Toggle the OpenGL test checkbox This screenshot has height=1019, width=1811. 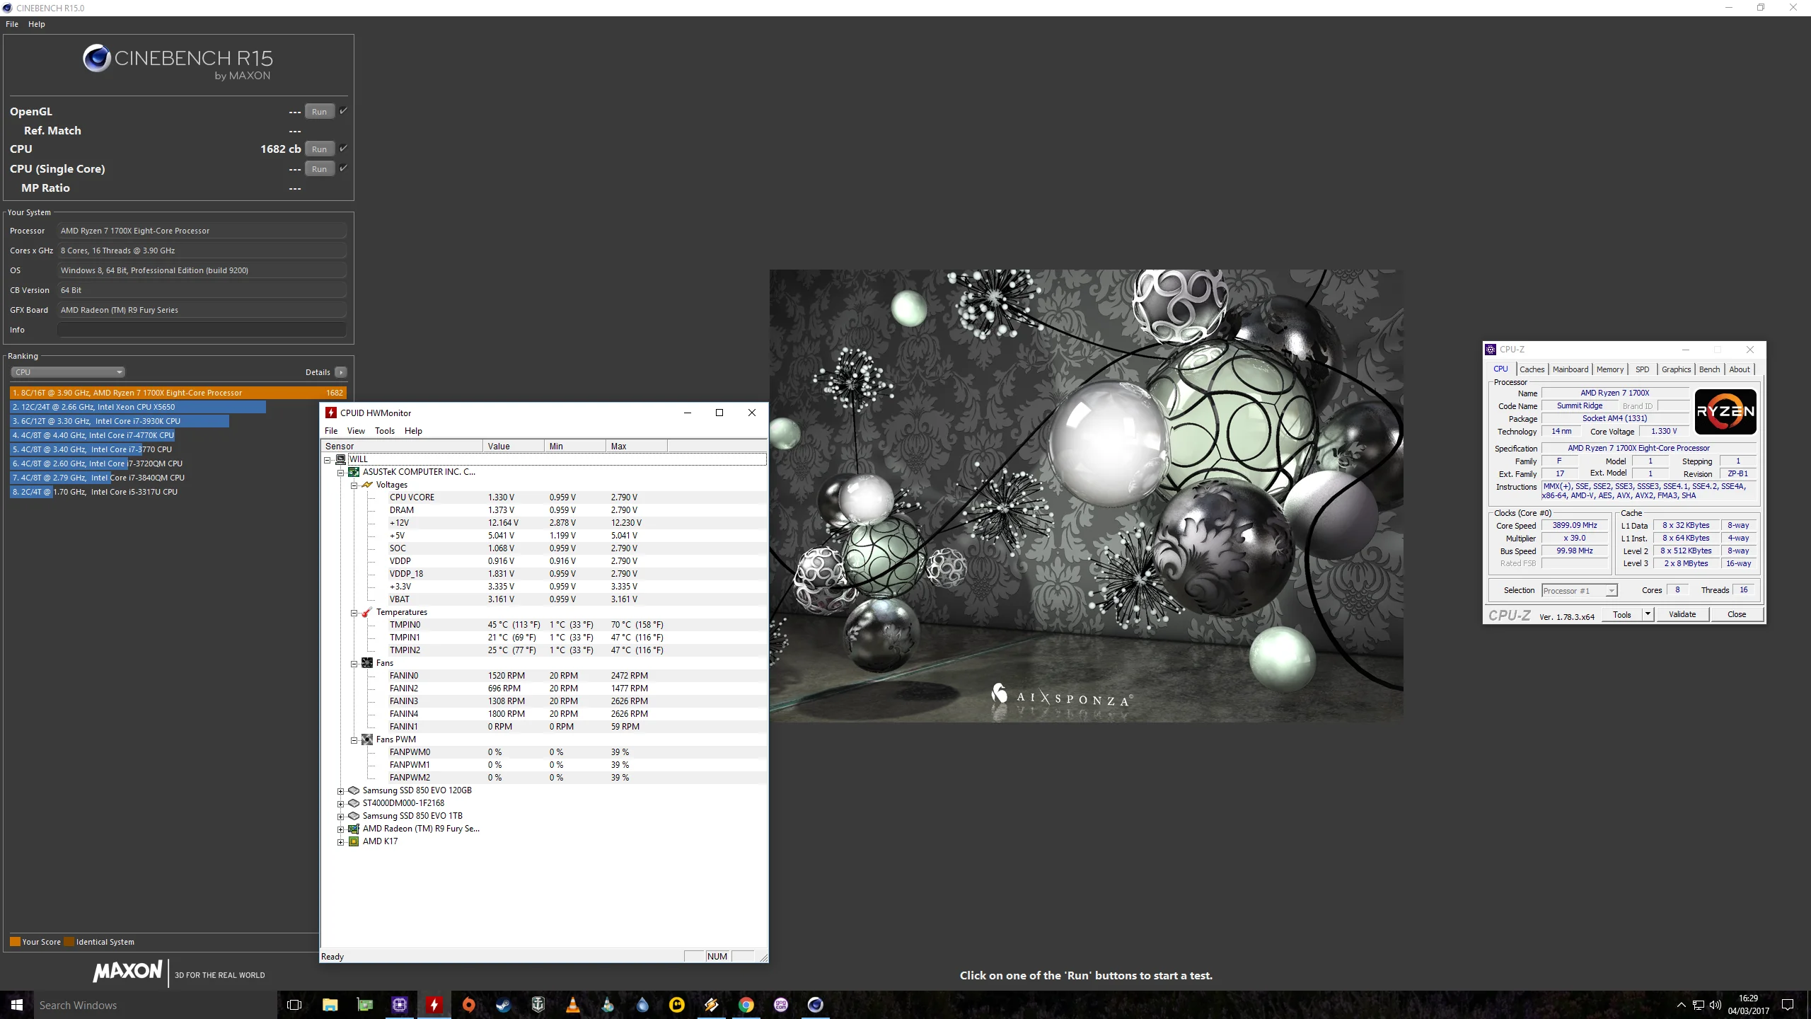pos(343,111)
